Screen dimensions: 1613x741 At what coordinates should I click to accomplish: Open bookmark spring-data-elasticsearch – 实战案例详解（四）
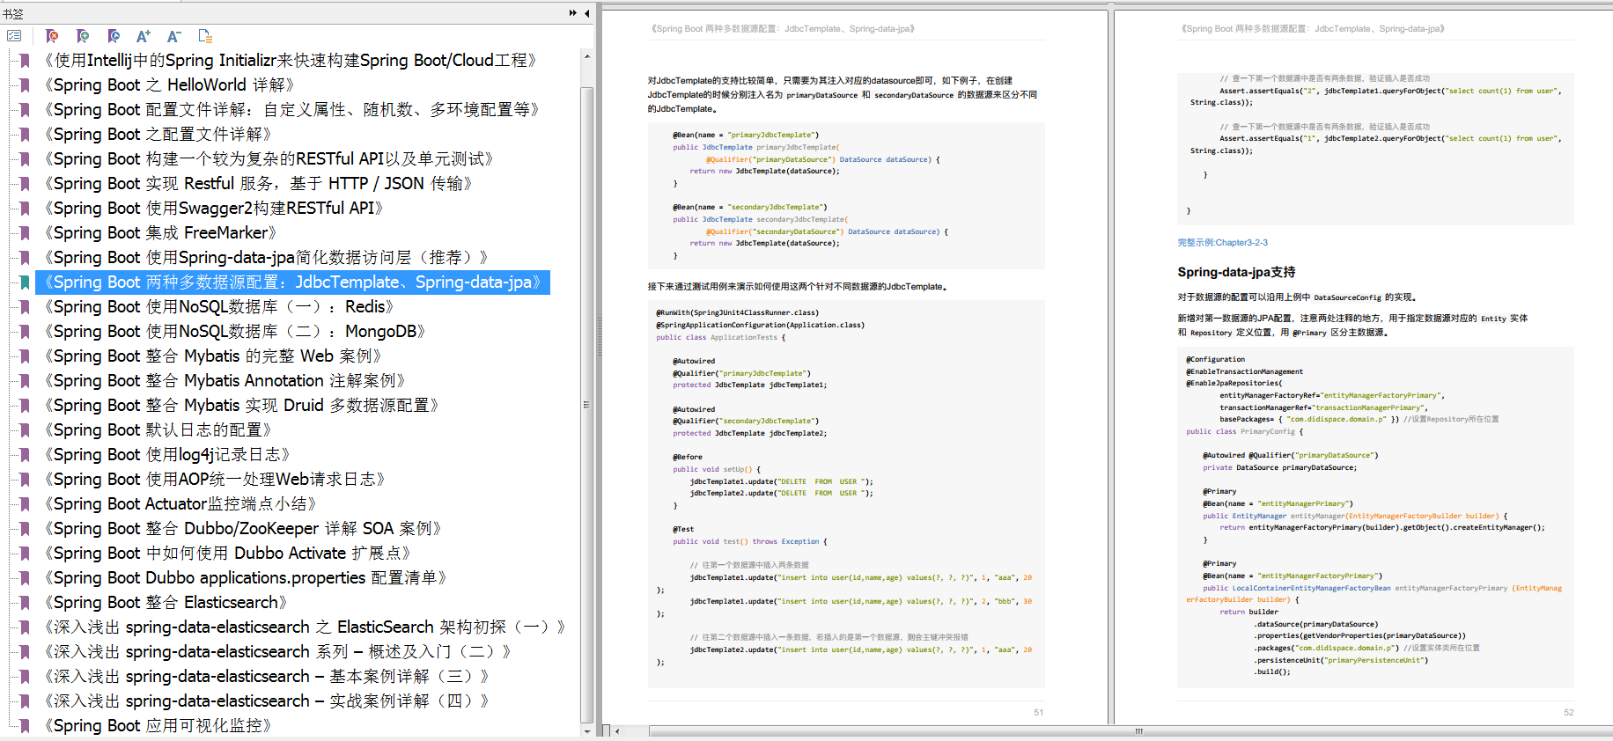point(266,701)
